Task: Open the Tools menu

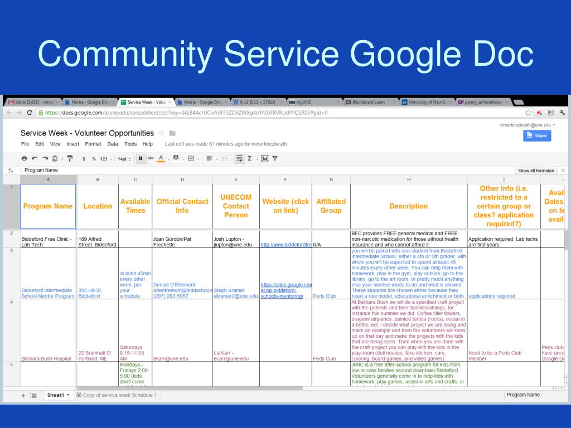Action: [130, 144]
